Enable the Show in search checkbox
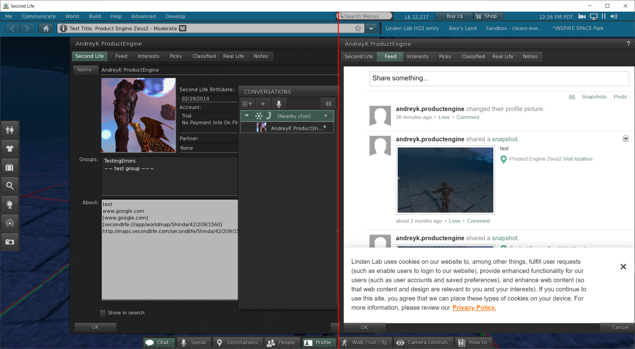This screenshot has height=349, width=635. tap(103, 313)
